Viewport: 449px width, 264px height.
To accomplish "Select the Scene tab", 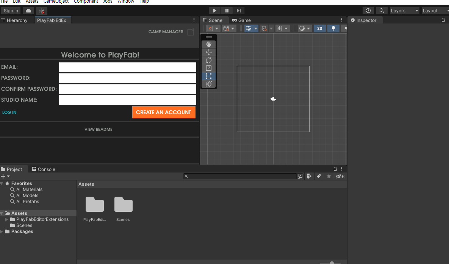I will tap(213, 20).
